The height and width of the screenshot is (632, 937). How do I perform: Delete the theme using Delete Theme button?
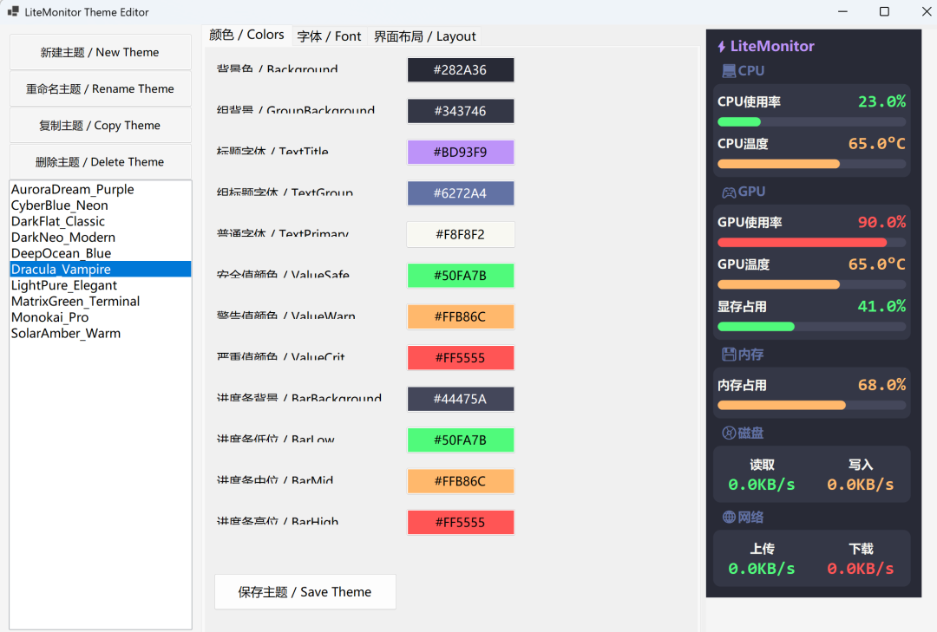(100, 162)
